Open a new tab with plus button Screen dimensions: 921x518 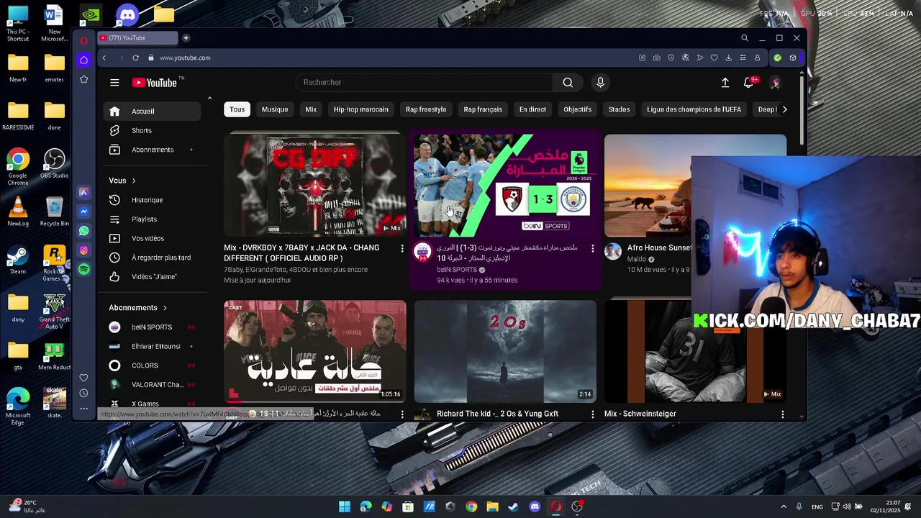186,38
